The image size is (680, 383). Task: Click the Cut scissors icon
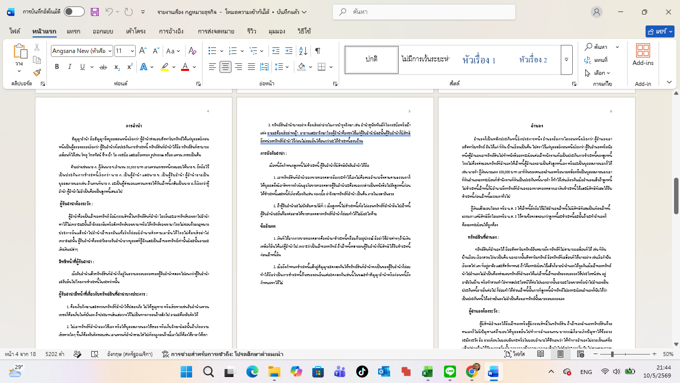[37, 47]
